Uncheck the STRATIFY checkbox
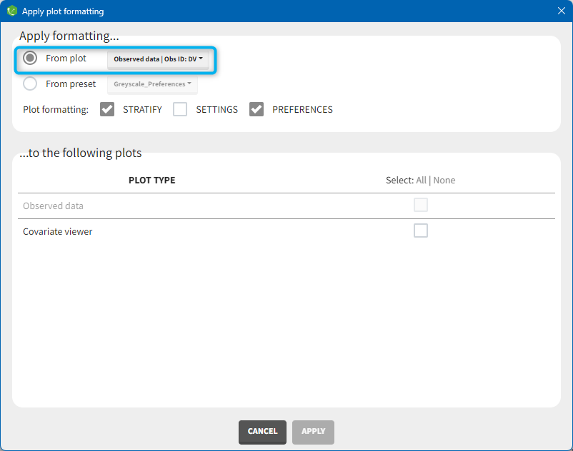Image resolution: width=573 pixels, height=451 pixels. pyautogui.click(x=107, y=109)
